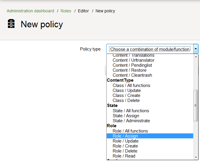Select Content / Urltranslator option
This screenshot has width=200, height=161.
(150, 60)
